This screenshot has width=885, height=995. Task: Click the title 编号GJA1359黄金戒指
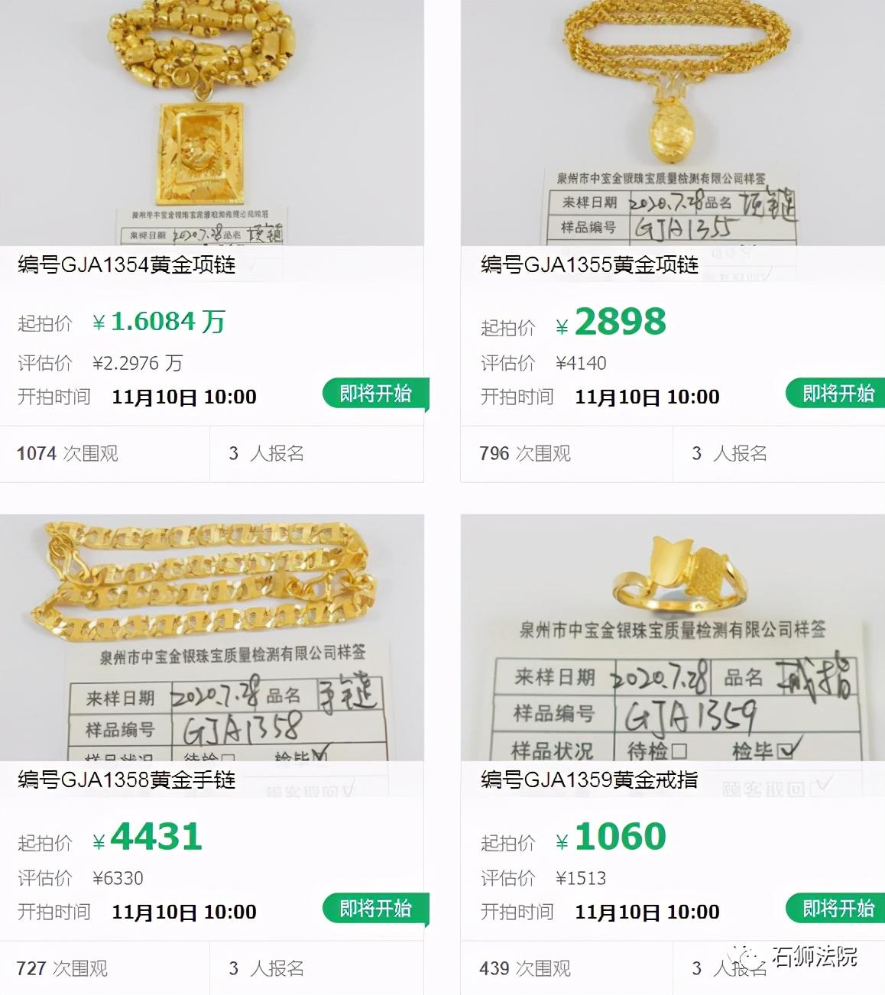coord(589,780)
